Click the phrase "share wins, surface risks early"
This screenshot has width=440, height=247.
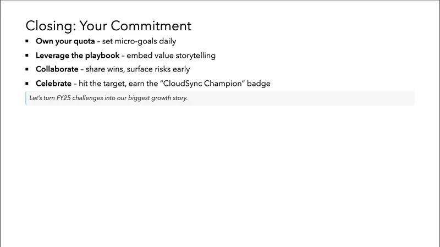pyautogui.click(x=137, y=69)
